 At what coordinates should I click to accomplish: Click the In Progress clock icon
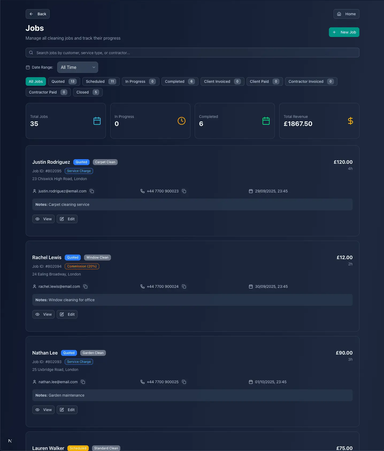tap(182, 121)
